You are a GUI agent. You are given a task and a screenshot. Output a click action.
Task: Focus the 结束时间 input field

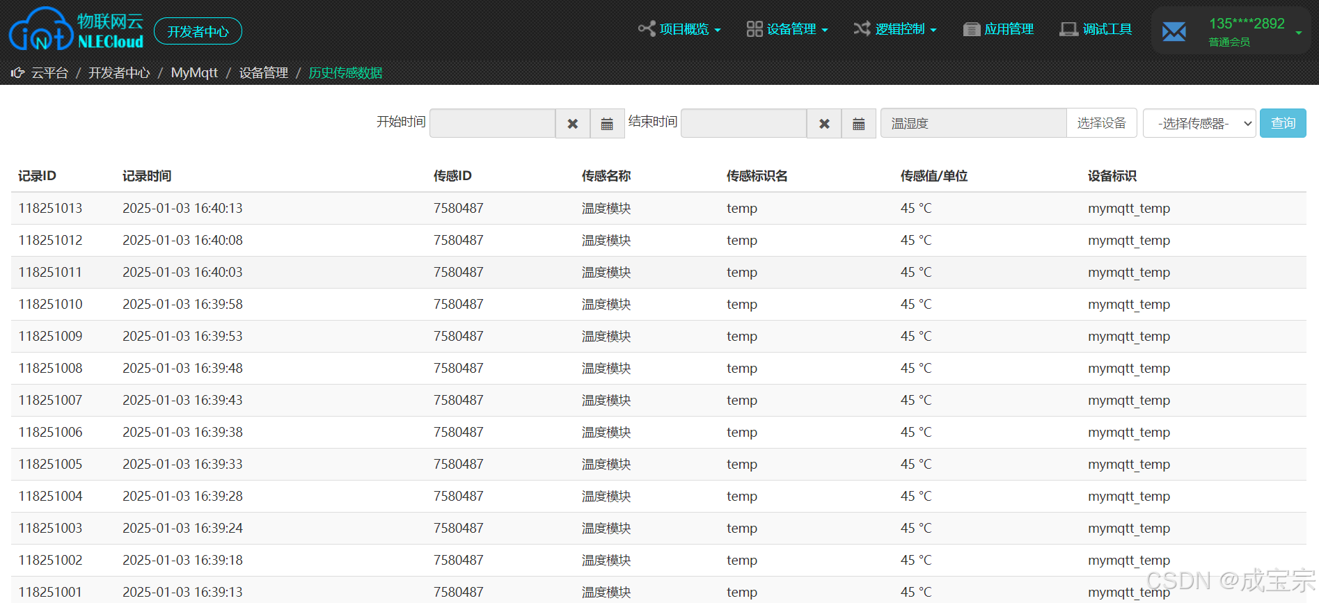743,123
